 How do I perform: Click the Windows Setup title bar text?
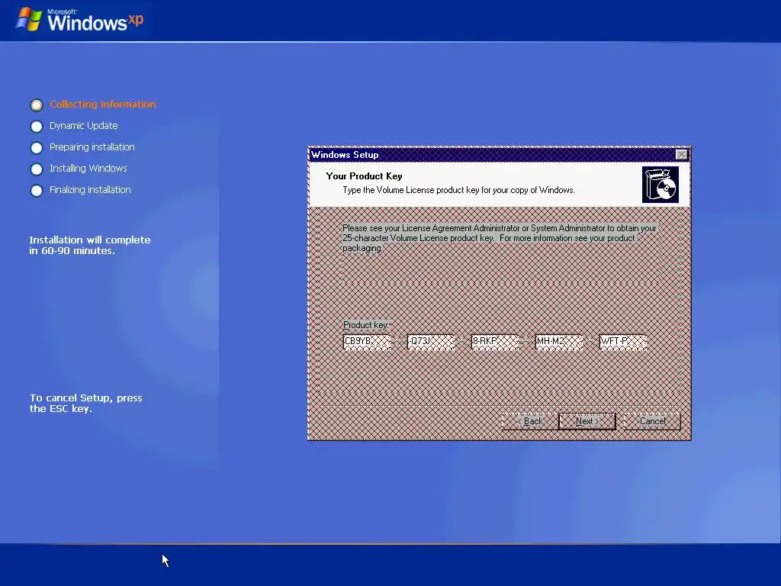345,154
